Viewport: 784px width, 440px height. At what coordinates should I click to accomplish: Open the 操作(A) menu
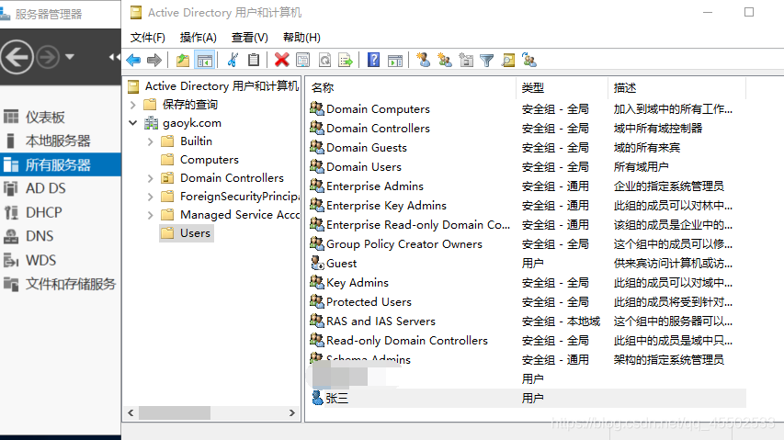pyautogui.click(x=198, y=38)
